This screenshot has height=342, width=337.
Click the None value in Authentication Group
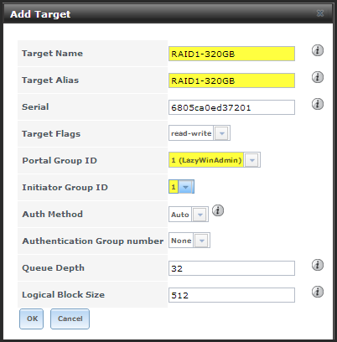coord(181,241)
